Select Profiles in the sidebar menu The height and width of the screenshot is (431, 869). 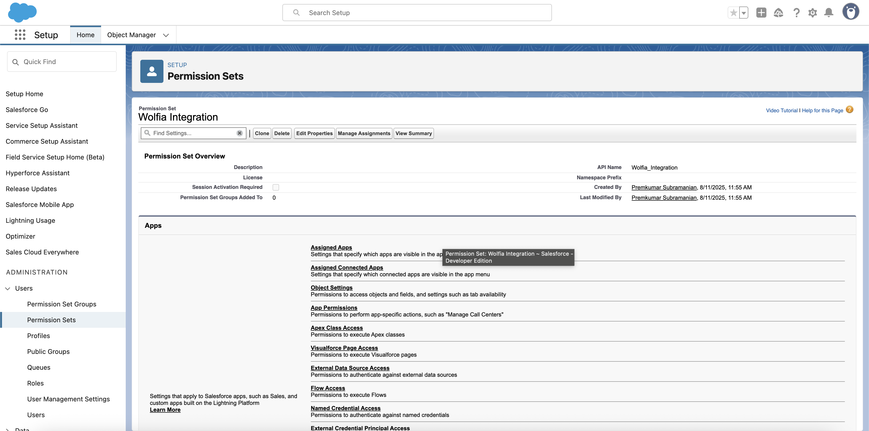[38, 336]
